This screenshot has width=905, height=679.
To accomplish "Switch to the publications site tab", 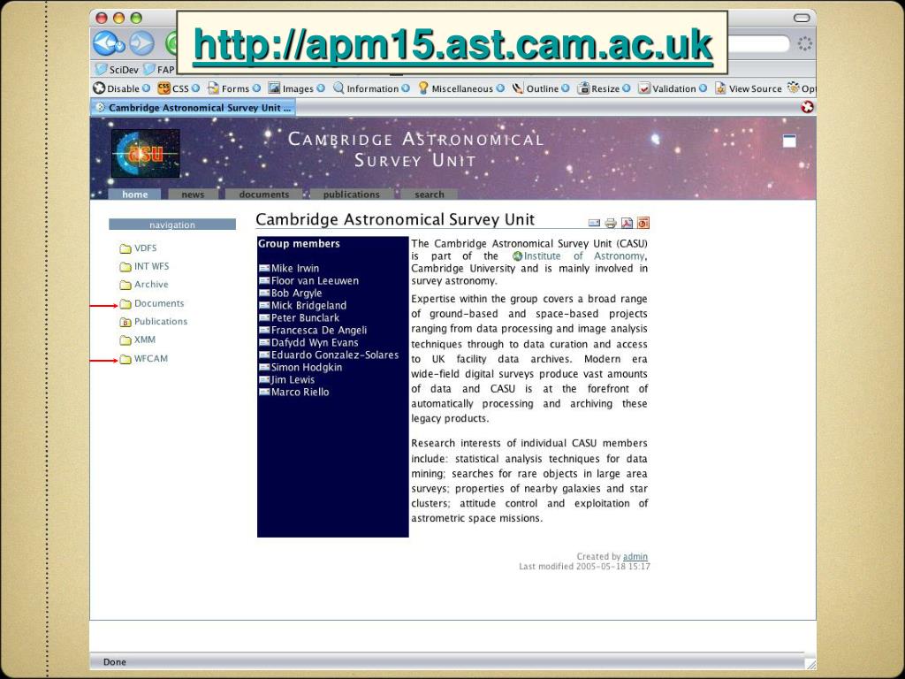I will pos(352,195).
